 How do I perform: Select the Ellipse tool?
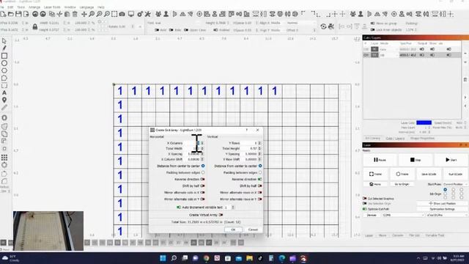click(x=4, y=63)
